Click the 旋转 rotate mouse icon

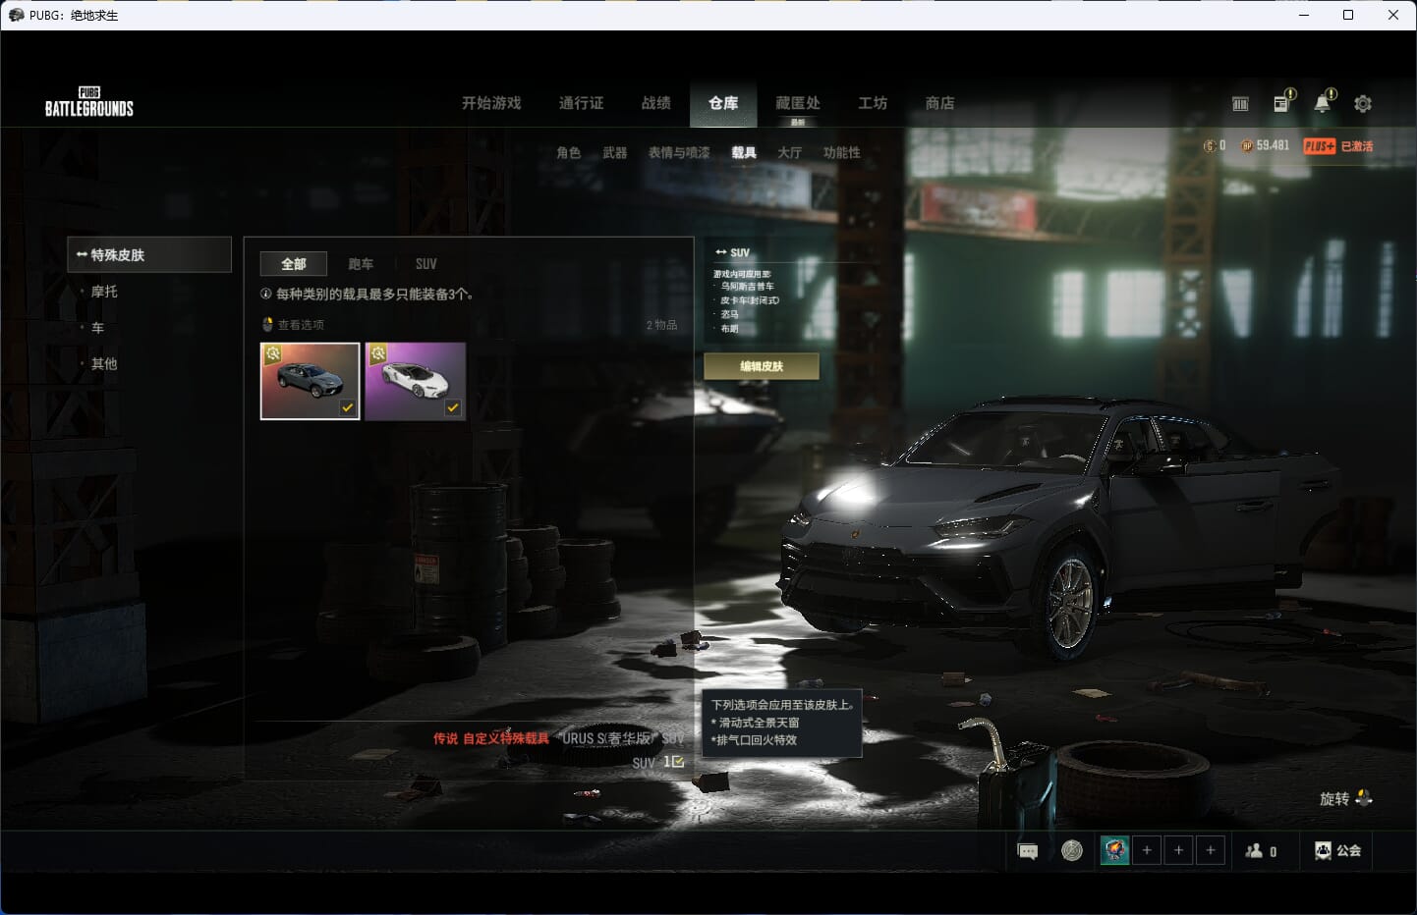(x=1364, y=798)
